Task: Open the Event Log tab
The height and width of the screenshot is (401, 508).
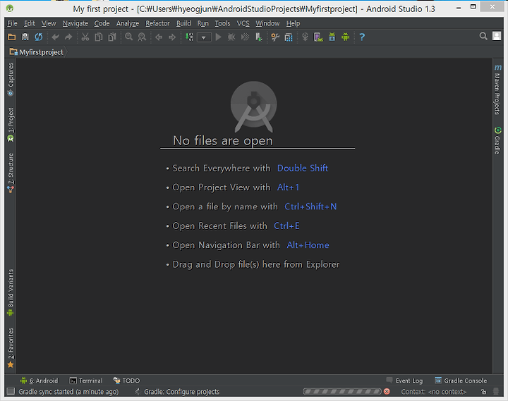Action: [x=405, y=381]
